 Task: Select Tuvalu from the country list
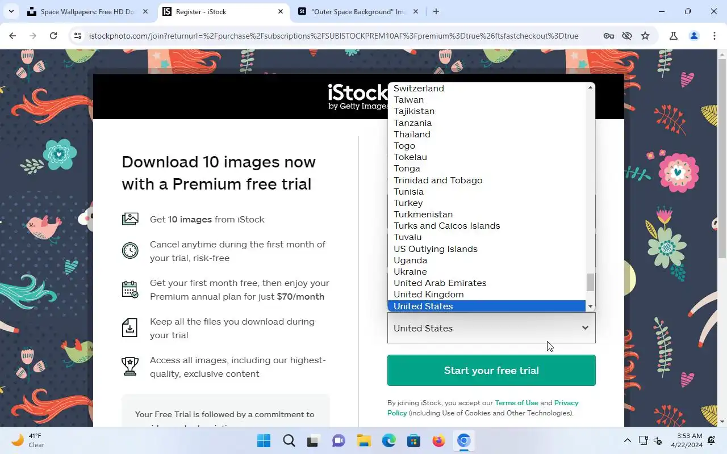pos(487,237)
